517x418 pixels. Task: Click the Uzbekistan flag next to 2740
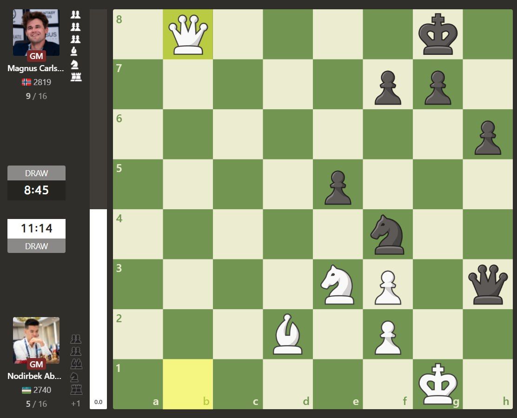click(27, 390)
